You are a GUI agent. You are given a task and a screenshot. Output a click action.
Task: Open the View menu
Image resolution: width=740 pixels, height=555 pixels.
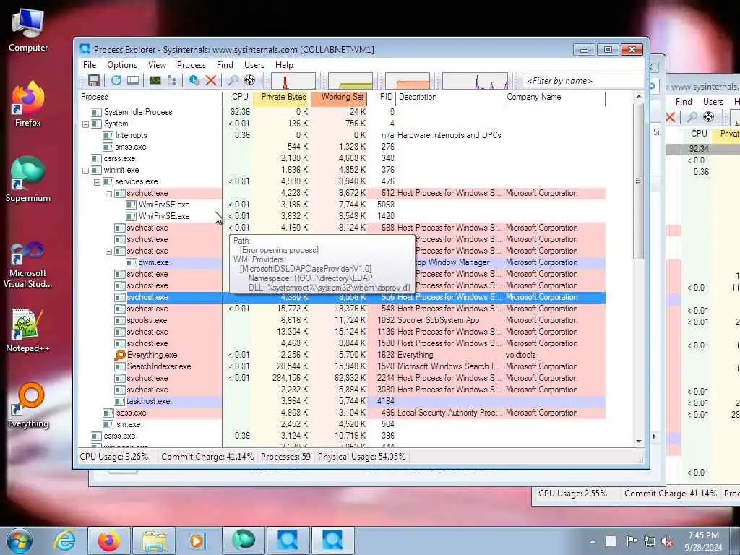point(157,65)
